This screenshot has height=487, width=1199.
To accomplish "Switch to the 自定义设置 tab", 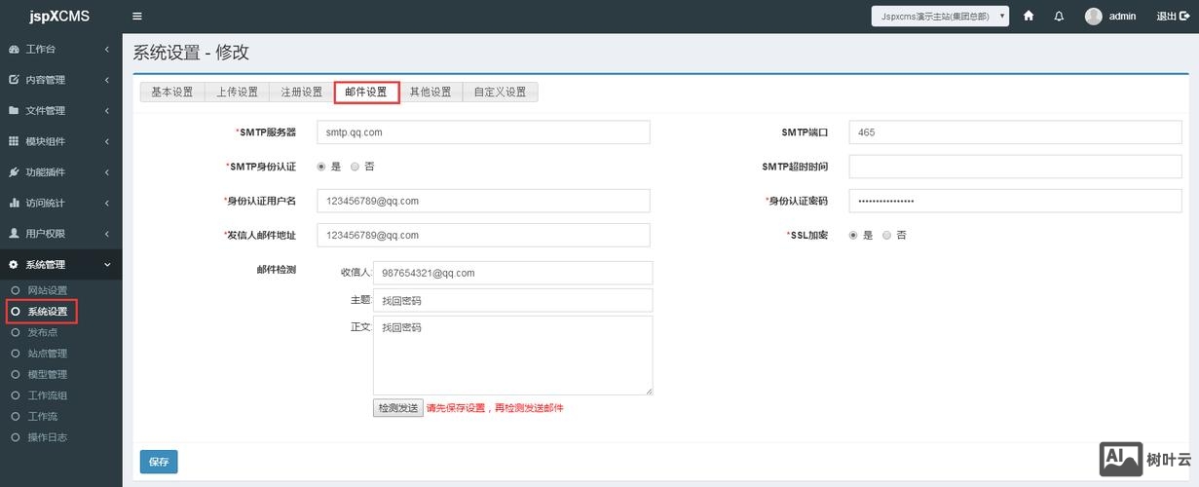I will click(500, 92).
